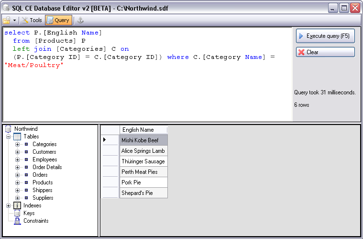
Task: Click the Constraints padlock icon
Action: tap(17, 221)
